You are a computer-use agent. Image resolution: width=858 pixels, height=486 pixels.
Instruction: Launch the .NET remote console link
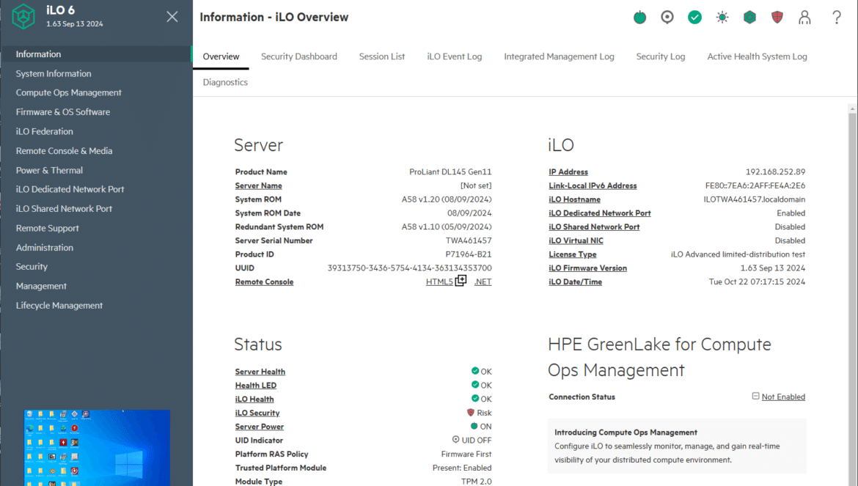point(483,281)
